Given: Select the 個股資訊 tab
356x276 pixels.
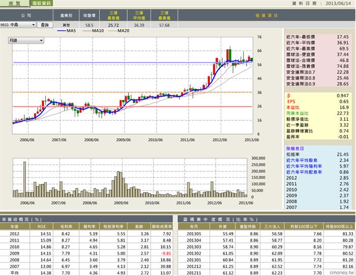Looking at the screenshot, I should (41, 3).
